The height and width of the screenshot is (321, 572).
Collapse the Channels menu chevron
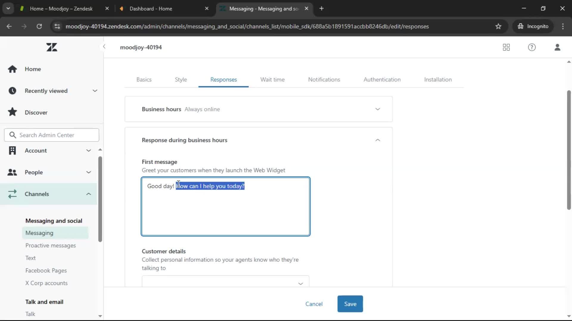[x=88, y=194]
